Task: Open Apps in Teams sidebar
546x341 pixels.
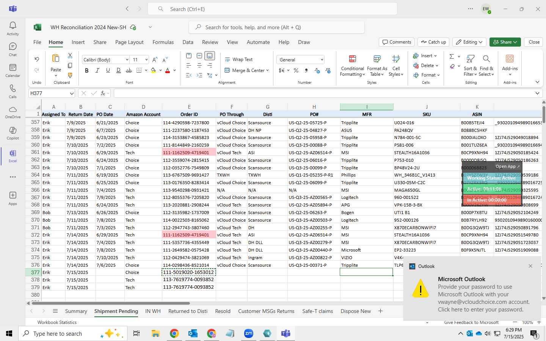Action: tap(13, 198)
